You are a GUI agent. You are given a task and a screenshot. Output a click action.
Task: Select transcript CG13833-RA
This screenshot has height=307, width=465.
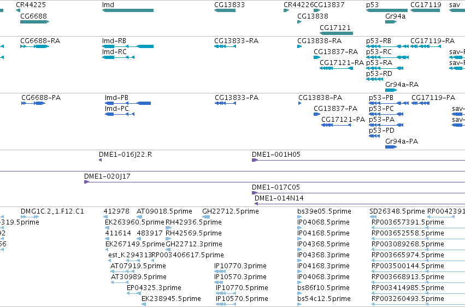(x=225, y=46)
